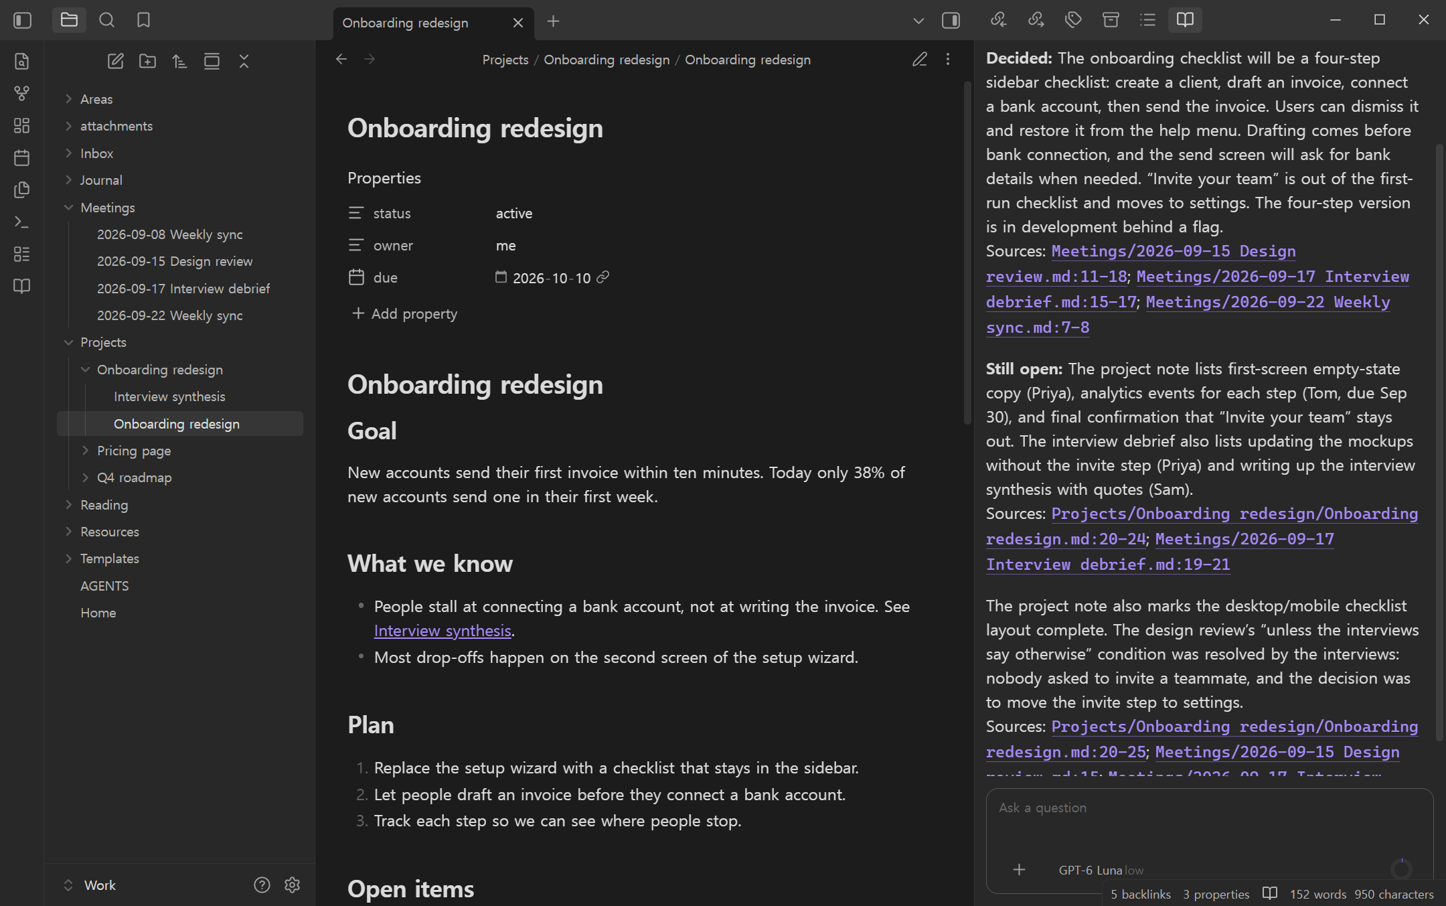
Task: Toggle the right sidebar
Action: point(951,21)
